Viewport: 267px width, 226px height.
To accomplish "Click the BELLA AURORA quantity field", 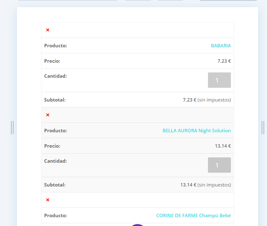I will click(x=219, y=165).
